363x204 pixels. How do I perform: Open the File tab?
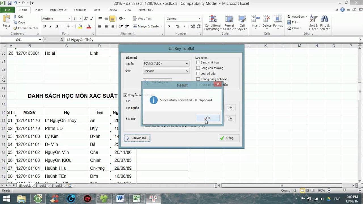[x=7, y=10]
